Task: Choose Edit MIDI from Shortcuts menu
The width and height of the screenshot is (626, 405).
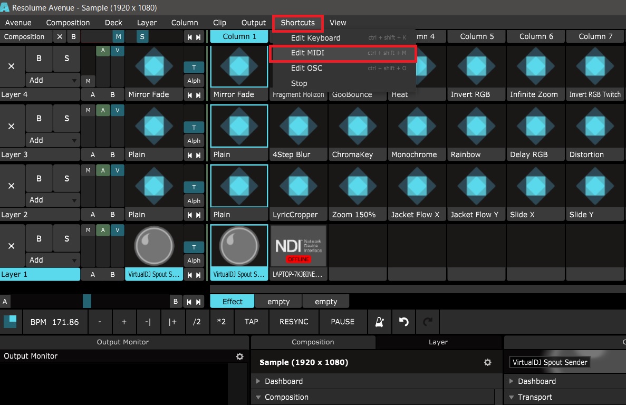Action: [x=343, y=53]
